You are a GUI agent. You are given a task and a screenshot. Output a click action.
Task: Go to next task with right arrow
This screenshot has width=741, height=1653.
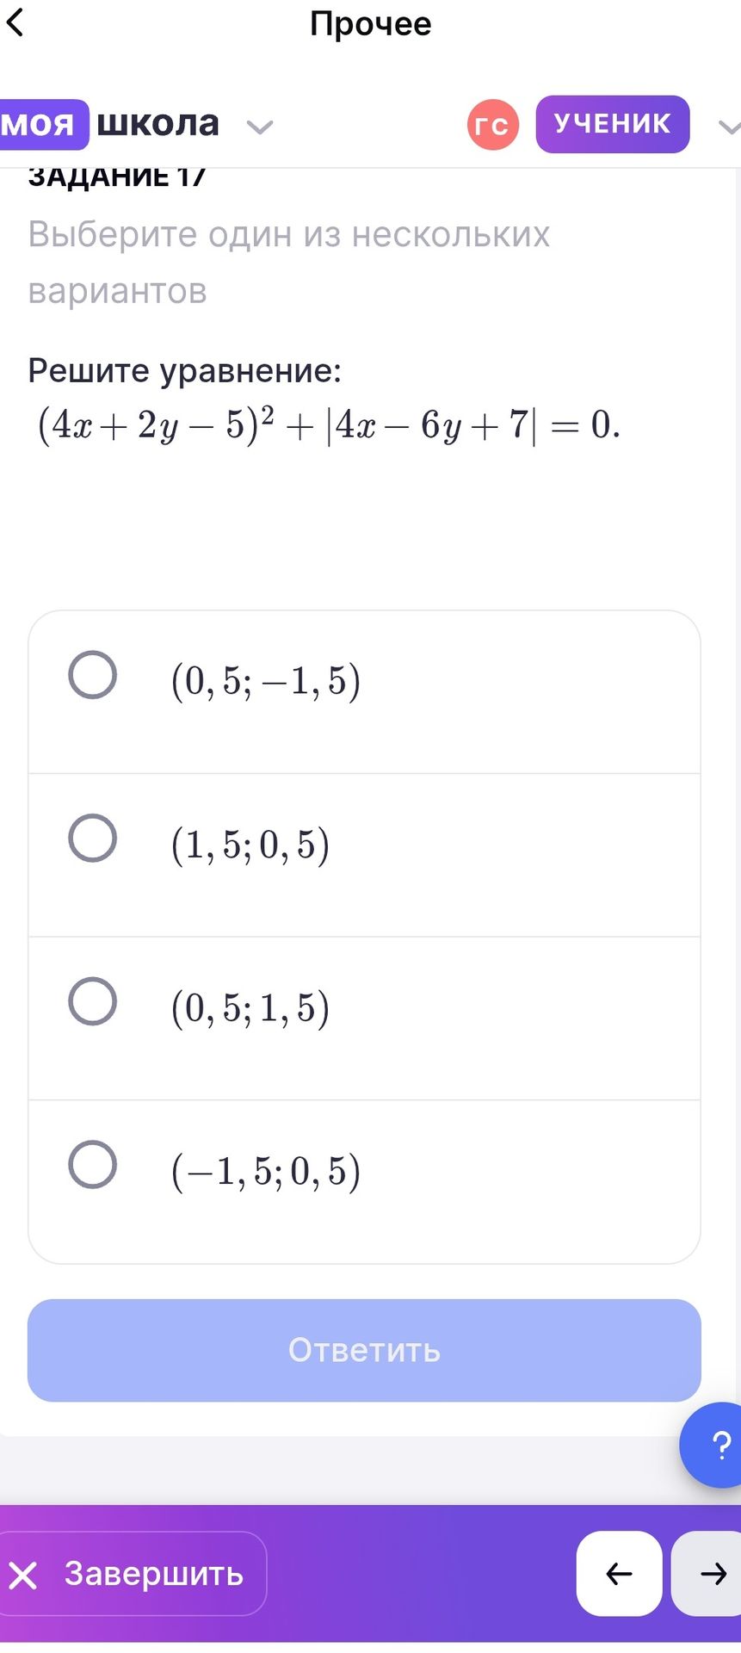click(x=707, y=1573)
